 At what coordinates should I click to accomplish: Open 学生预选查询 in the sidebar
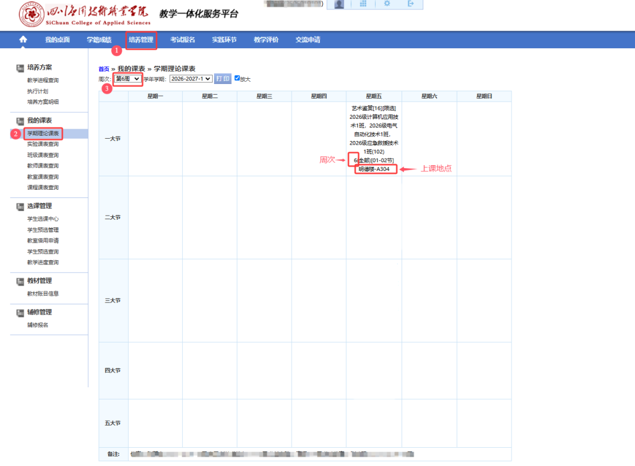pos(43,252)
